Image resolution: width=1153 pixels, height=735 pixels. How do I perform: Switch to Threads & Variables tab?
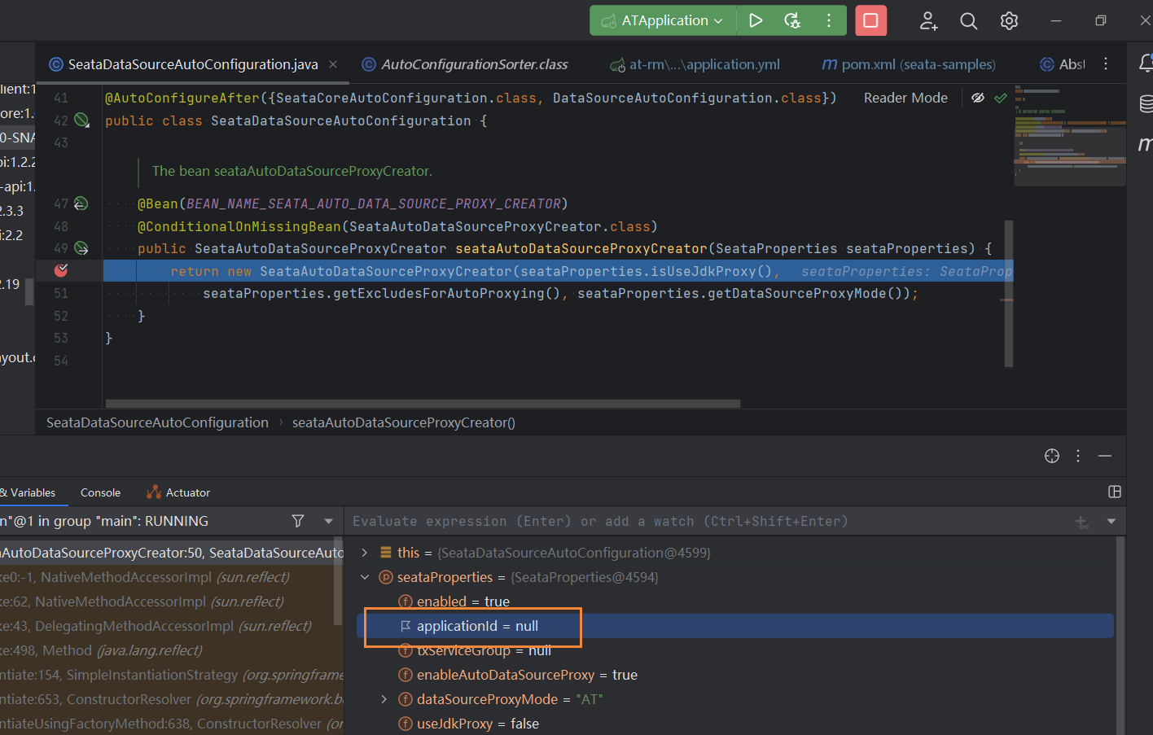28,492
